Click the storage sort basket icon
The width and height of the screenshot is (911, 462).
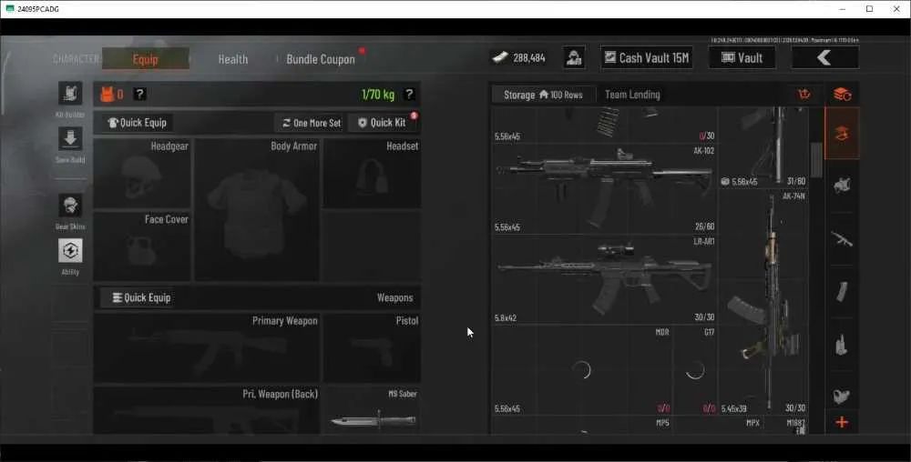pos(804,94)
